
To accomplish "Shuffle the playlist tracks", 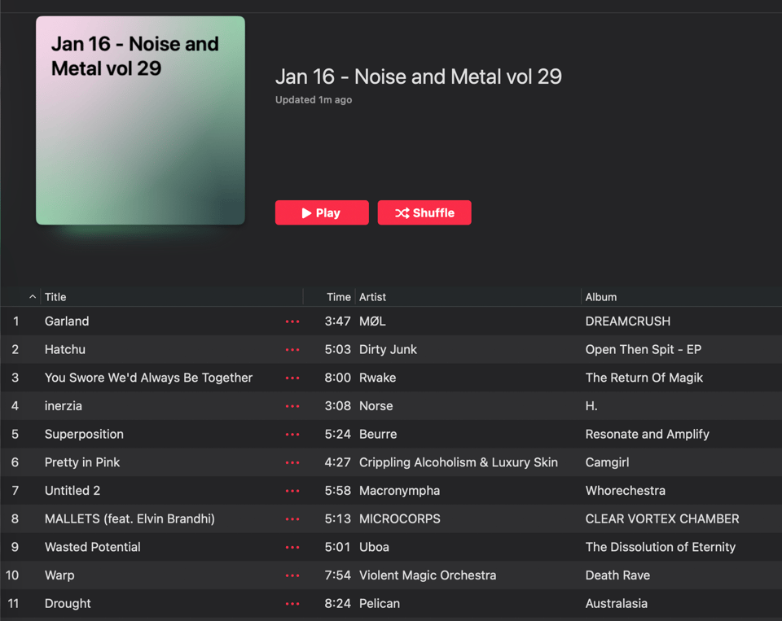I will tap(424, 212).
